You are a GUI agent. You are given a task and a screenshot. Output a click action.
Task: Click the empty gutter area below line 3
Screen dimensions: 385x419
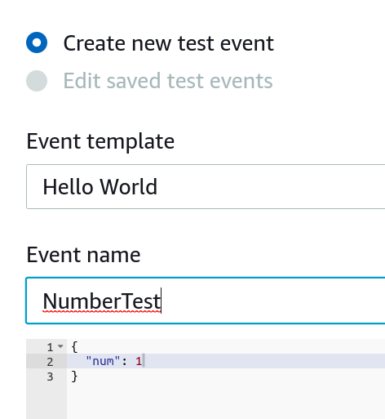(46, 402)
